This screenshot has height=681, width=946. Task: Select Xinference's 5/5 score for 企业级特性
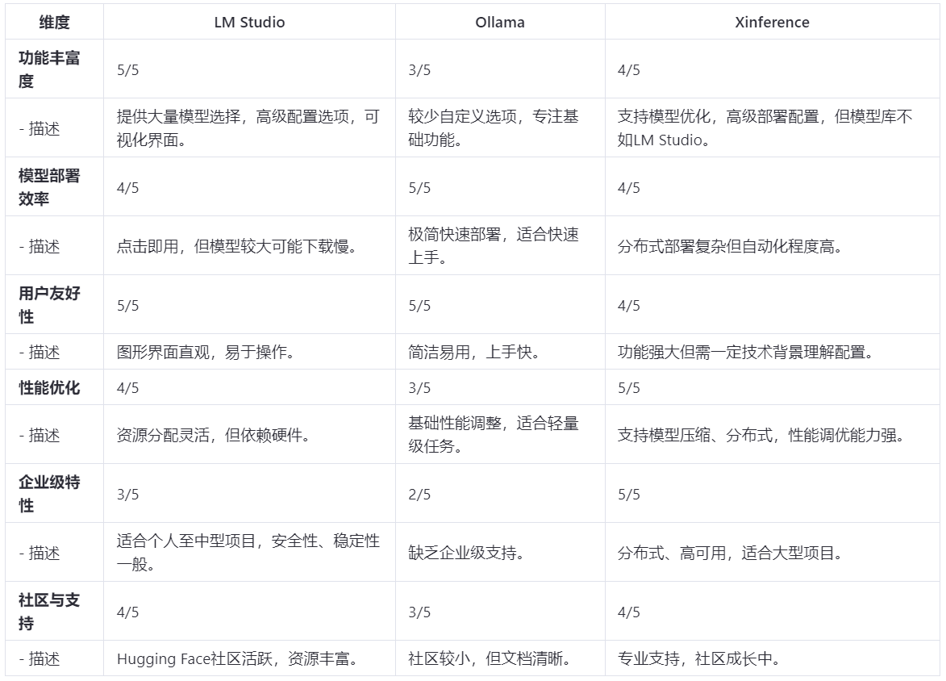coord(629,495)
